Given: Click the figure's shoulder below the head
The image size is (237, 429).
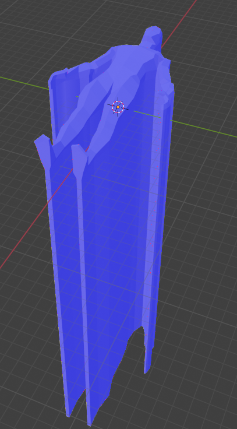Looking at the screenshot, I should tap(125, 54).
